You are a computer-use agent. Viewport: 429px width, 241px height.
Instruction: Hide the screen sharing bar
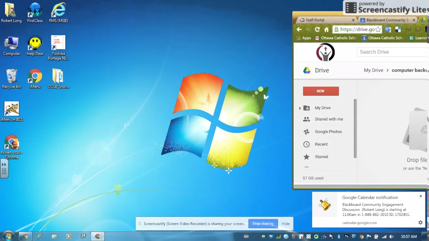pos(286,224)
